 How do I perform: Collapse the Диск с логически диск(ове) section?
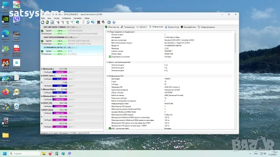click(x=108, y=62)
